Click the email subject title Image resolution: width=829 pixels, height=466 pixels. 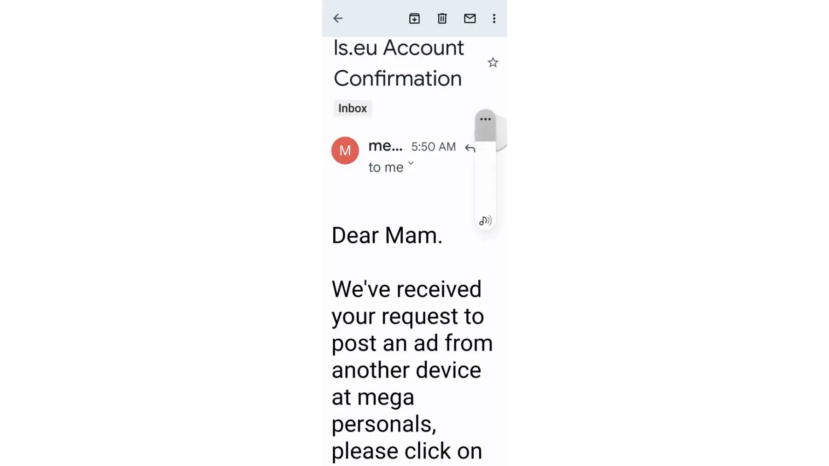click(x=399, y=63)
